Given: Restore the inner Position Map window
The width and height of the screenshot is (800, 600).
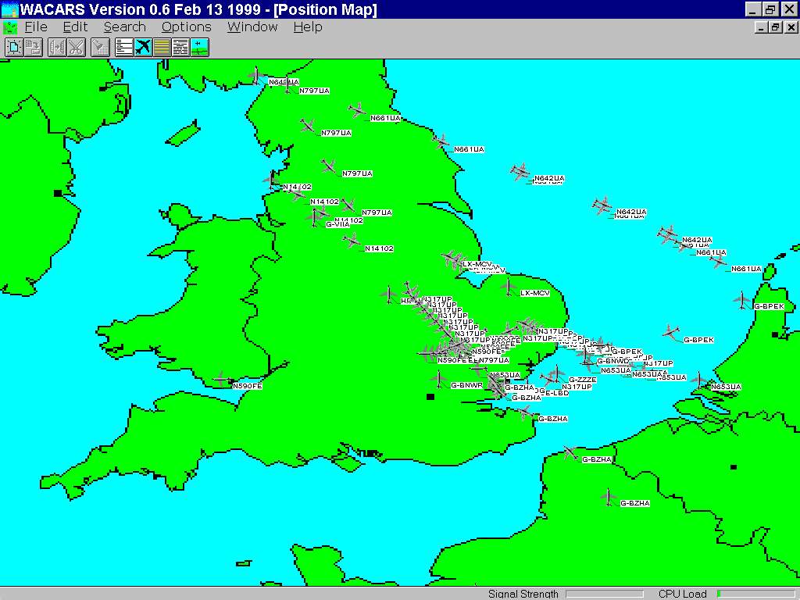Looking at the screenshot, I should (775, 27).
